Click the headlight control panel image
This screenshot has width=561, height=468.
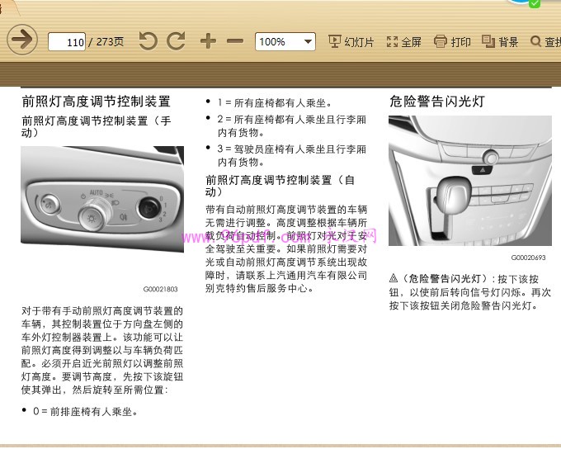[x=102, y=201]
